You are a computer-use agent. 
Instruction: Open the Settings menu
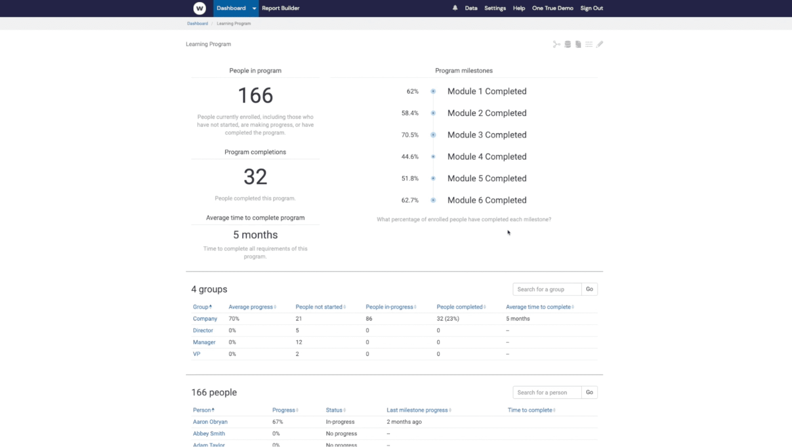(x=495, y=8)
